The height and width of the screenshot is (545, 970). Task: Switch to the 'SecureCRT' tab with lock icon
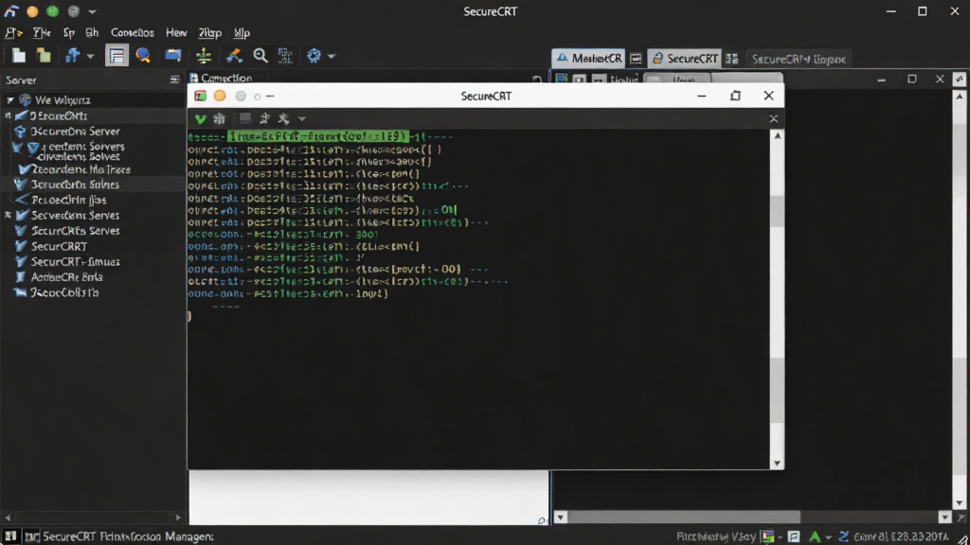684,59
